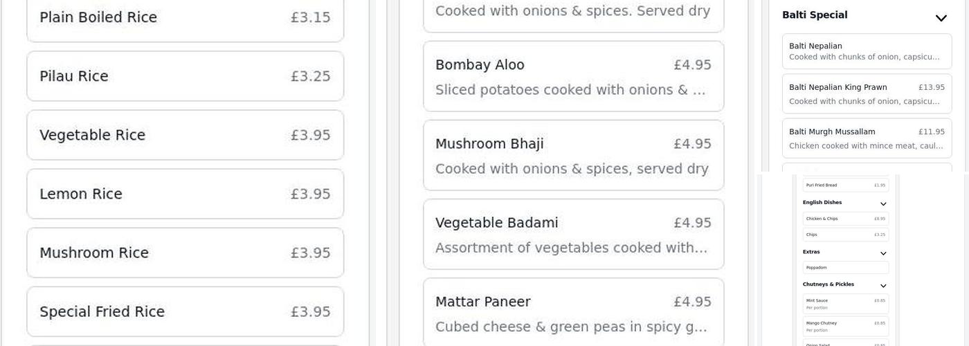The height and width of the screenshot is (346, 969).
Task: Collapse the Extras section chevron
Action: tap(883, 253)
